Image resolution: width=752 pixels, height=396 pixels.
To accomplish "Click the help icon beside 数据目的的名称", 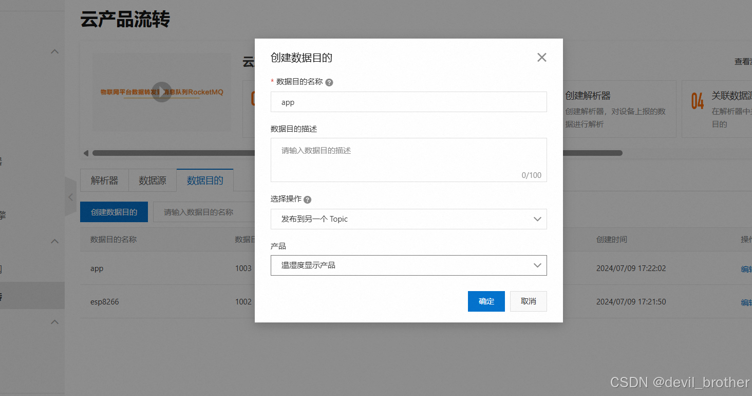I will [x=329, y=82].
